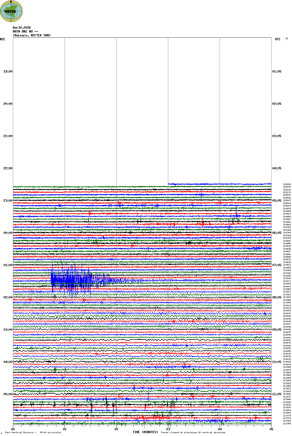Click the NIC time zone header
Viewport: 292px width, 436px height.
point(3,39)
